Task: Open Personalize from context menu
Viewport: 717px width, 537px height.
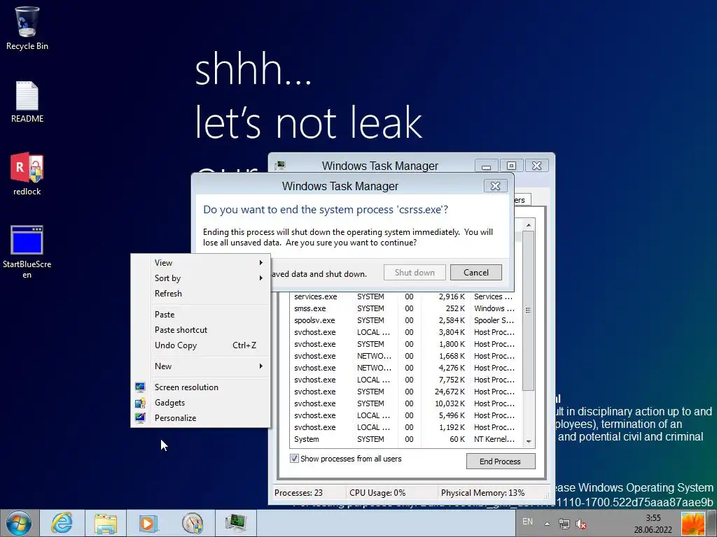Action: (x=201, y=418)
